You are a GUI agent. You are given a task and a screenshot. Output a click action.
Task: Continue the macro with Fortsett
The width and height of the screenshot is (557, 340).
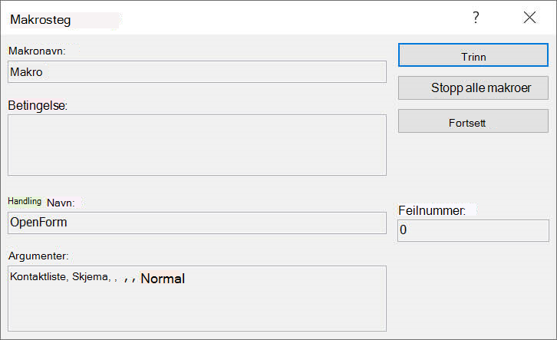click(473, 121)
